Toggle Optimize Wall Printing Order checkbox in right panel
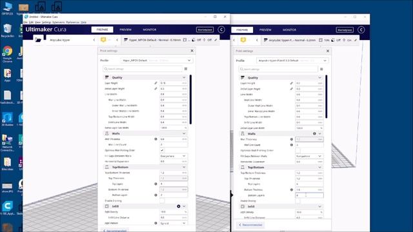This screenshot has width=413, height=232. coord(297,150)
